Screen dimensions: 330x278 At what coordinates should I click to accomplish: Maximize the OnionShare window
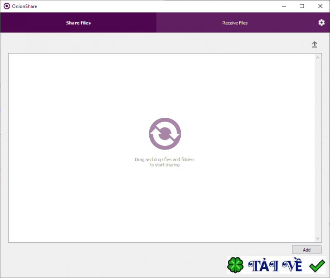(302, 6)
